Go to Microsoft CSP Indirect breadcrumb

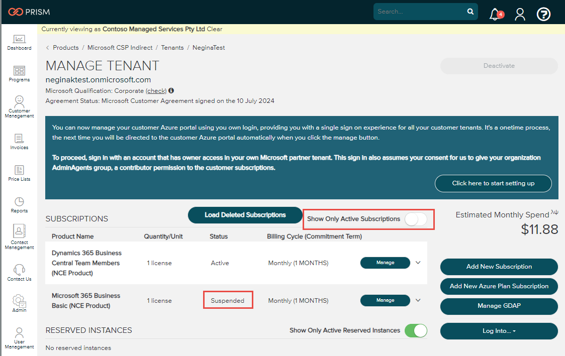coord(120,48)
